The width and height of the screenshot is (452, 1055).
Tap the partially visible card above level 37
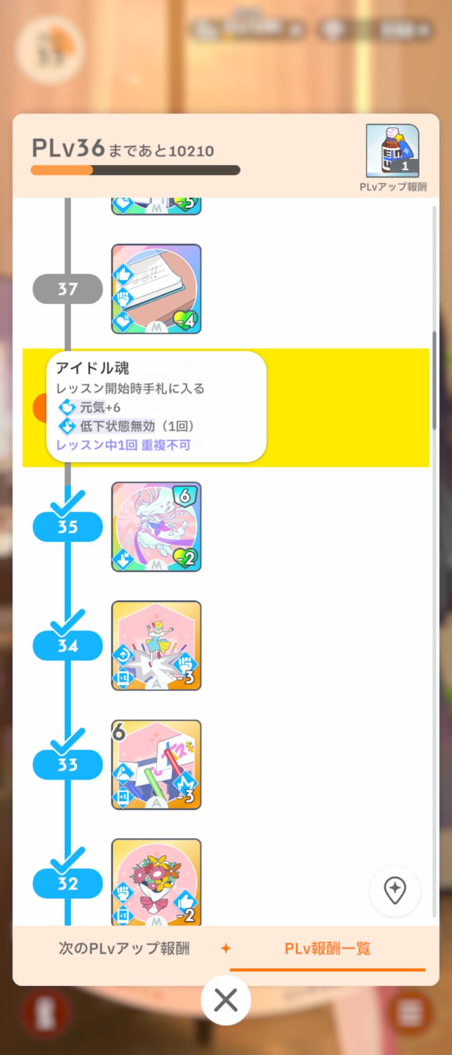click(156, 206)
